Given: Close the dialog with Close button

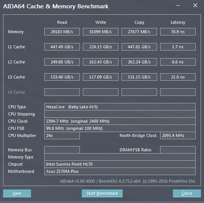Looking at the screenshot, I should coord(187,193).
